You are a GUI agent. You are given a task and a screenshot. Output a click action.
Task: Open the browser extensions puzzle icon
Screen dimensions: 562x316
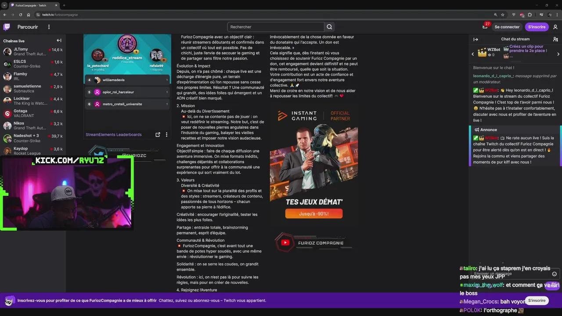(x=530, y=14)
